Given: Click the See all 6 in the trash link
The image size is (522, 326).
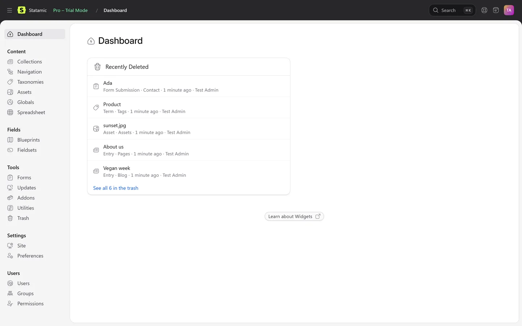Looking at the screenshot, I should pyautogui.click(x=116, y=188).
